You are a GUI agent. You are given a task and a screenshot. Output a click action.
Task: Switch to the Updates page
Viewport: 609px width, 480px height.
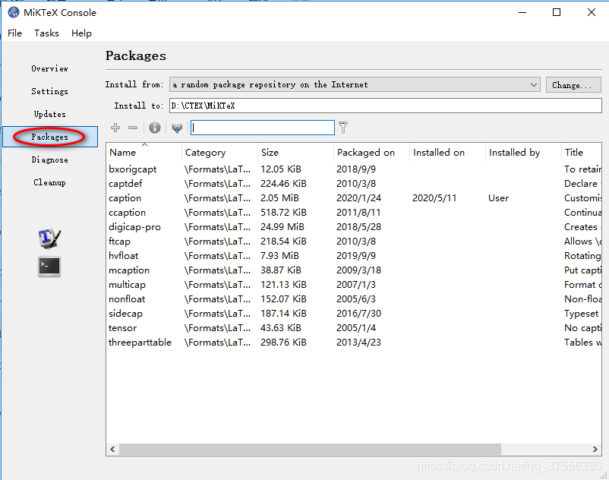[49, 114]
